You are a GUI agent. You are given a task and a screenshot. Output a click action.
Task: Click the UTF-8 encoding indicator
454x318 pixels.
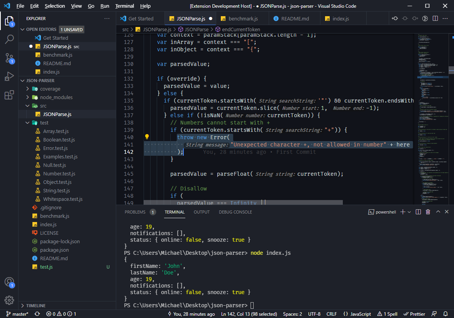pos(314,314)
